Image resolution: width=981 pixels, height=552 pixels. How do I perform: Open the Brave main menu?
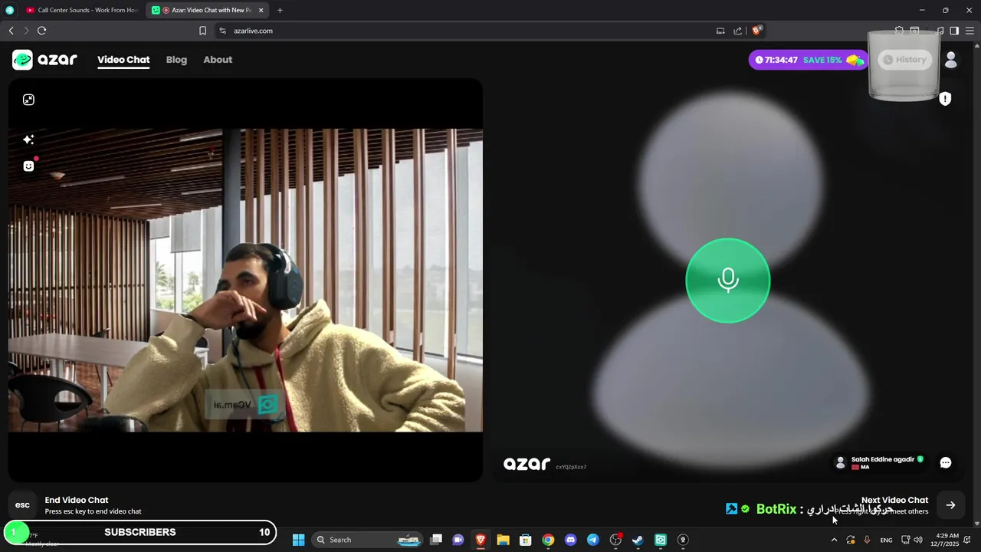tap(970, 31)
